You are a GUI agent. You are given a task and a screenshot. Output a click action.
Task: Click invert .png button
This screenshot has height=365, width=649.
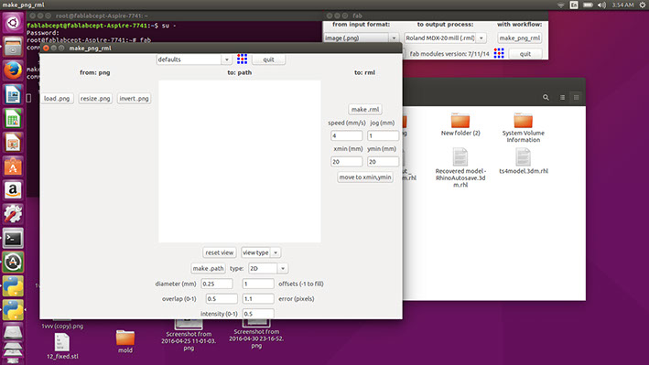[134, 99]
